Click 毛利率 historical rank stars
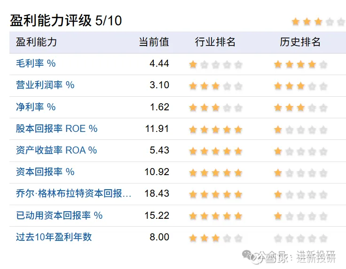This screenshot has width=346, height=269. [300, 64]
